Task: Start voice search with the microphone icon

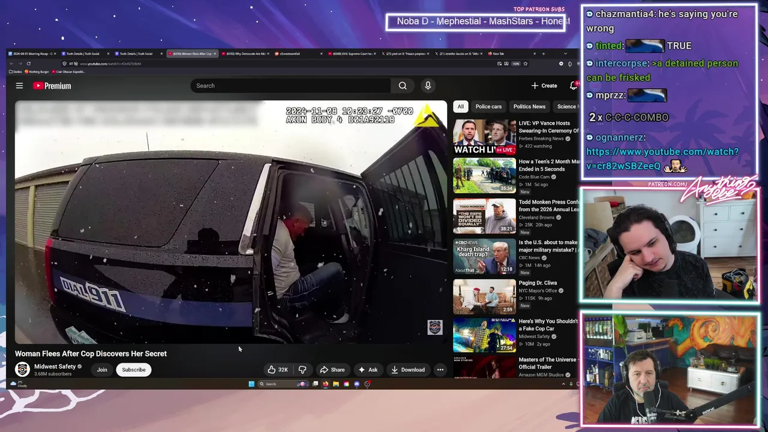Action: pos(428,86)
